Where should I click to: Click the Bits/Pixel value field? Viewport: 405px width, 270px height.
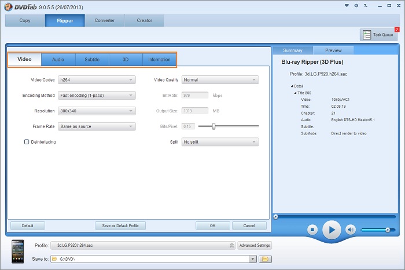pyautogui.click(x=188, y=126)
